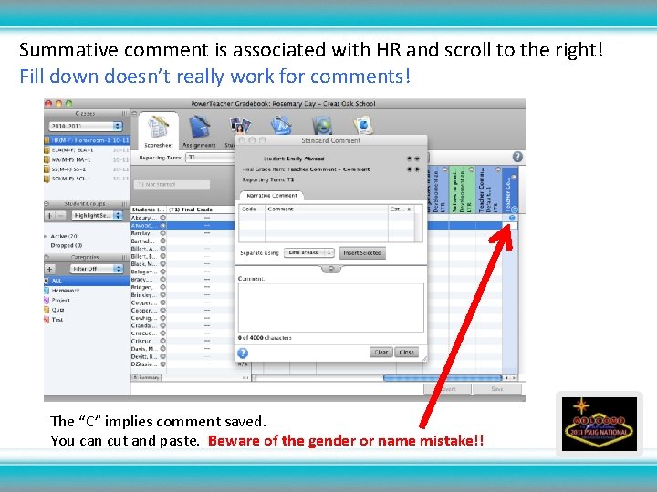This screenshot has width=657, height=492.
Task: Add a student group with plus button
Action: [x=50, y=216]
